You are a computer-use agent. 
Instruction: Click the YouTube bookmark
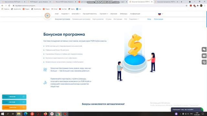coord(63,9)
